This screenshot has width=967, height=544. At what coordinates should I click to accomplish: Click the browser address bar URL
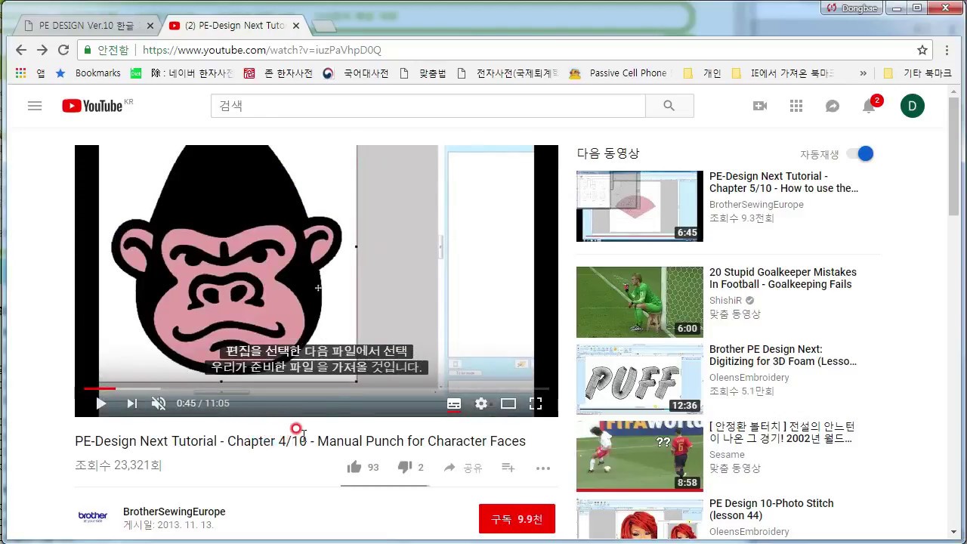tap(262, 50)
